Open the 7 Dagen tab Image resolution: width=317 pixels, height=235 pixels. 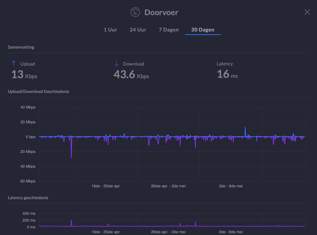168,30
